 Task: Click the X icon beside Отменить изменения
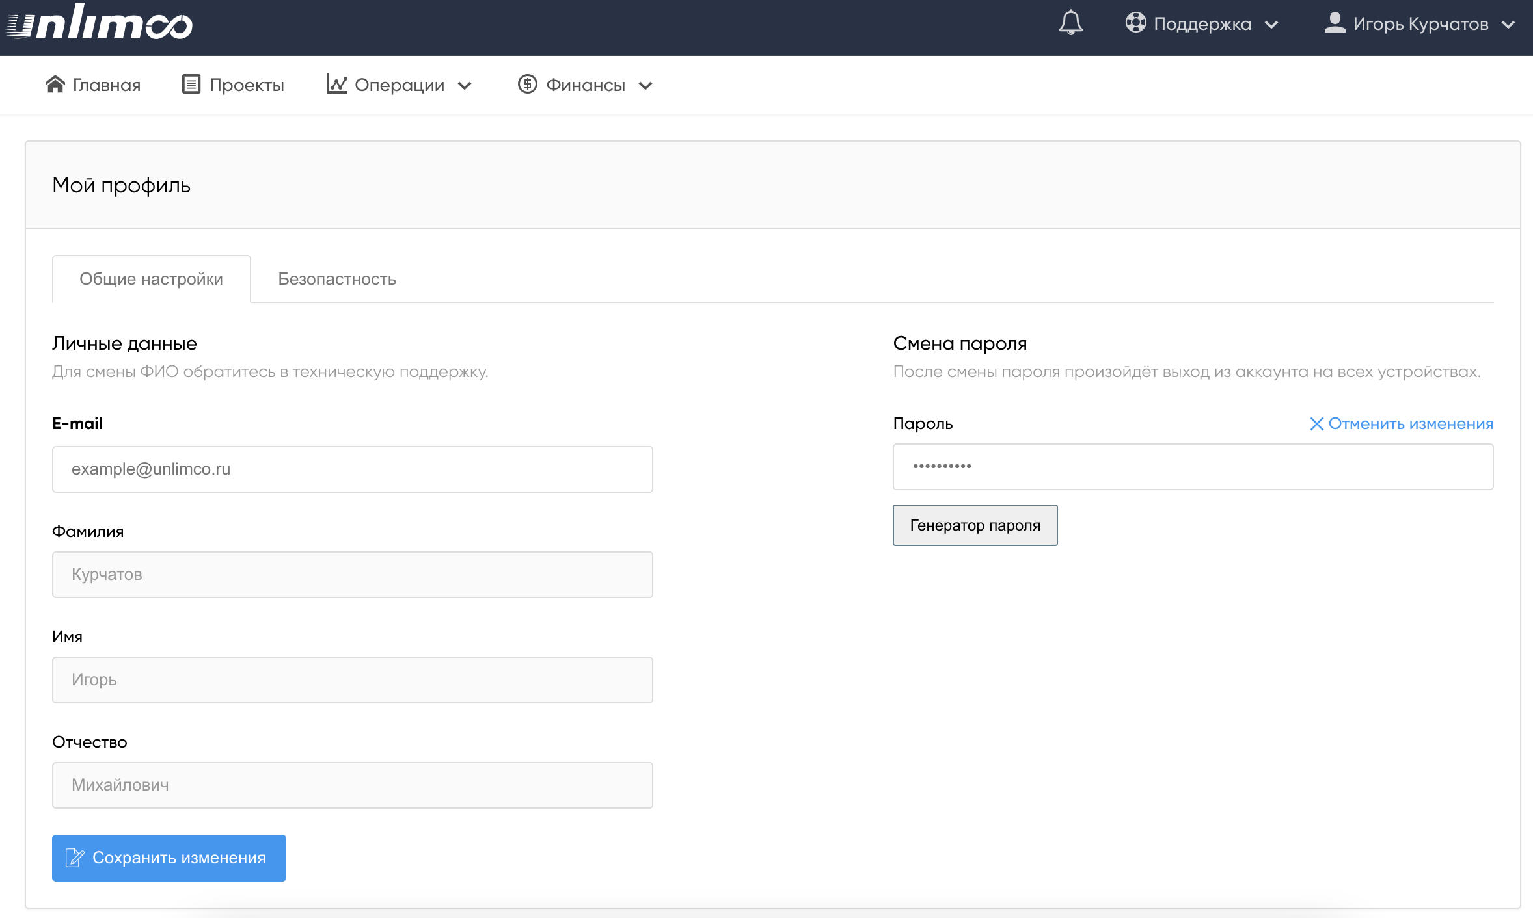1316,424
